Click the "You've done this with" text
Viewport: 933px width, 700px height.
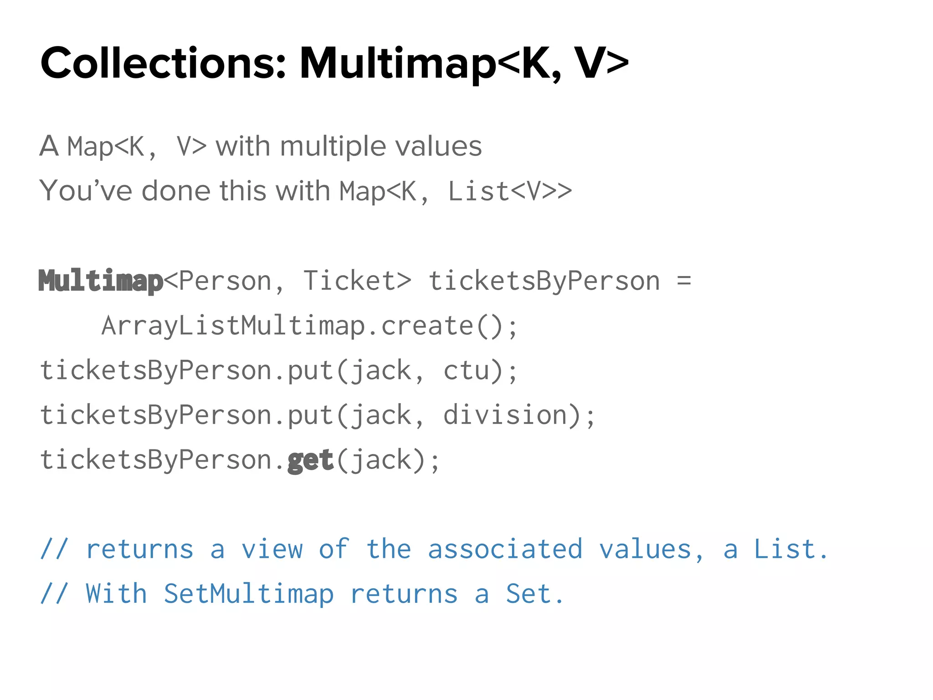(x=185, y=190)
